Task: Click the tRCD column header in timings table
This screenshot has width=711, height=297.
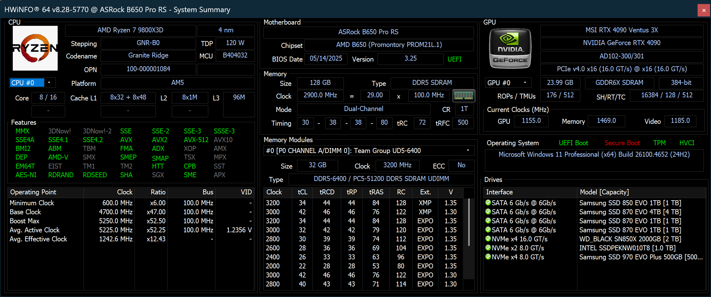Action: [x=327, y=192]
